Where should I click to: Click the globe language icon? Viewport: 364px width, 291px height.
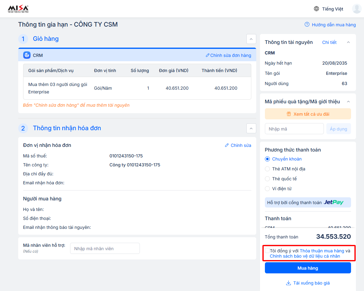(316, 9)
